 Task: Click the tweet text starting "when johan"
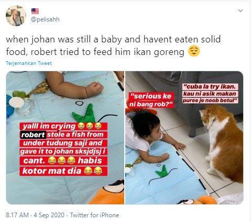coord(113,46)
